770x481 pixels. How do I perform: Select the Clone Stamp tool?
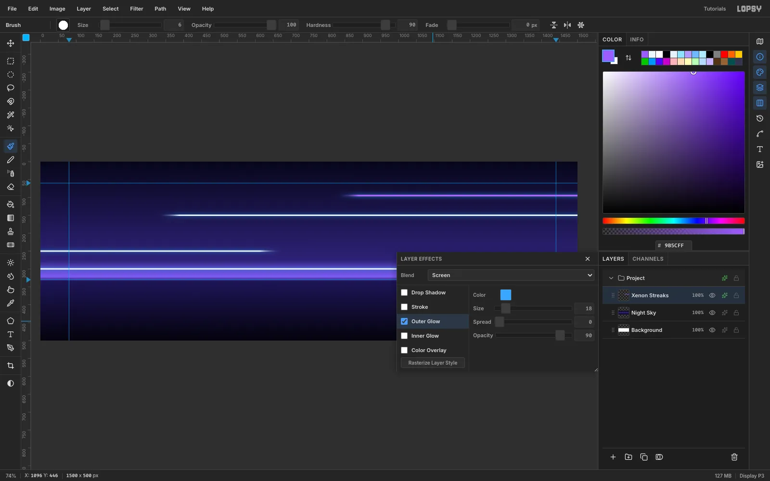[11, 231]
